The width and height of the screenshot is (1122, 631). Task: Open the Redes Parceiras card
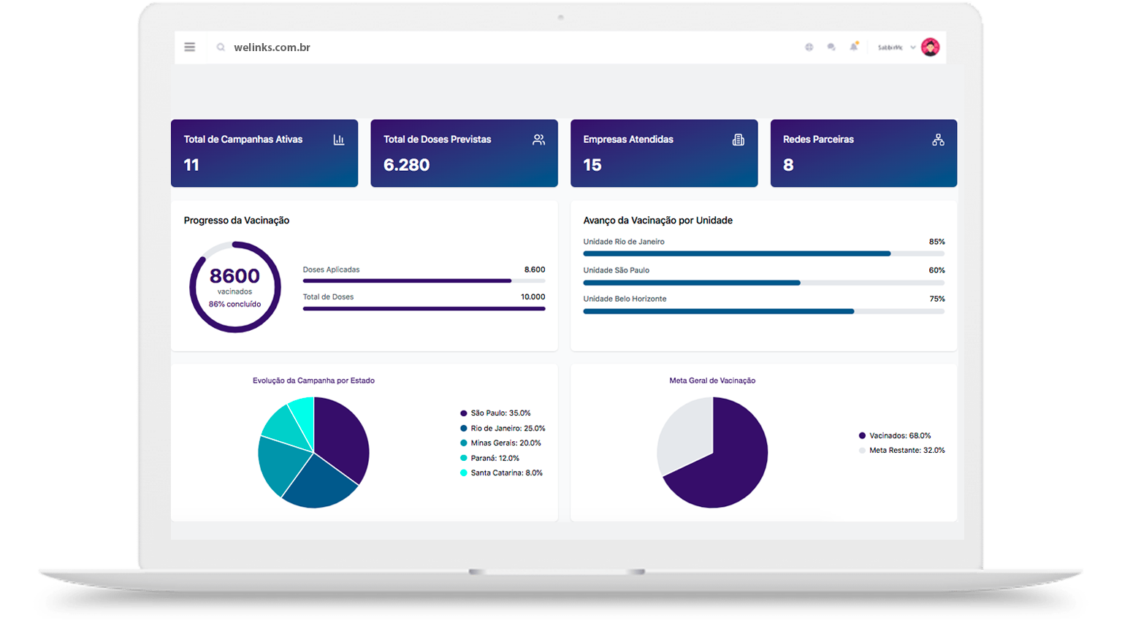pos(863,153)
